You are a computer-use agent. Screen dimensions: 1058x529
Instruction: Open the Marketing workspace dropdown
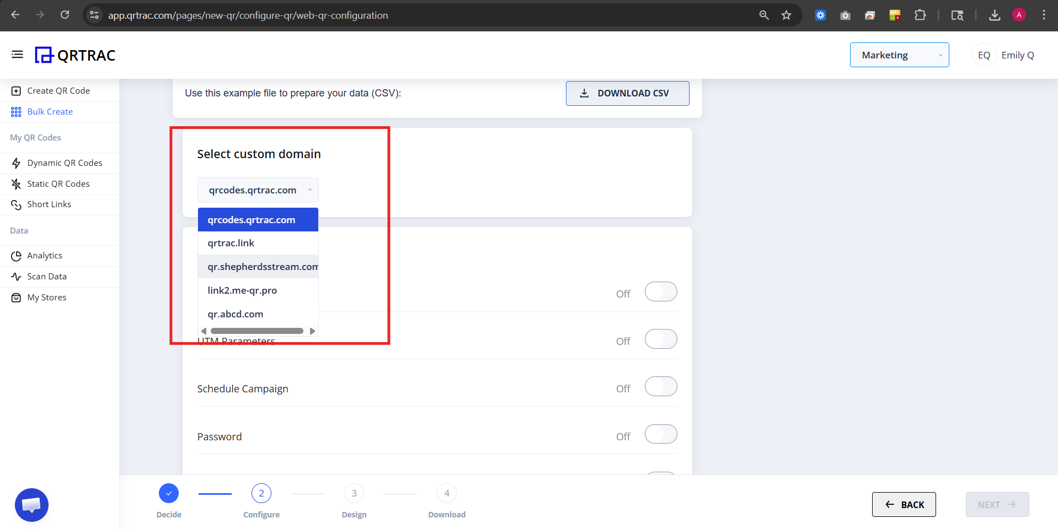pyautogui.click(x=899, y=55)
